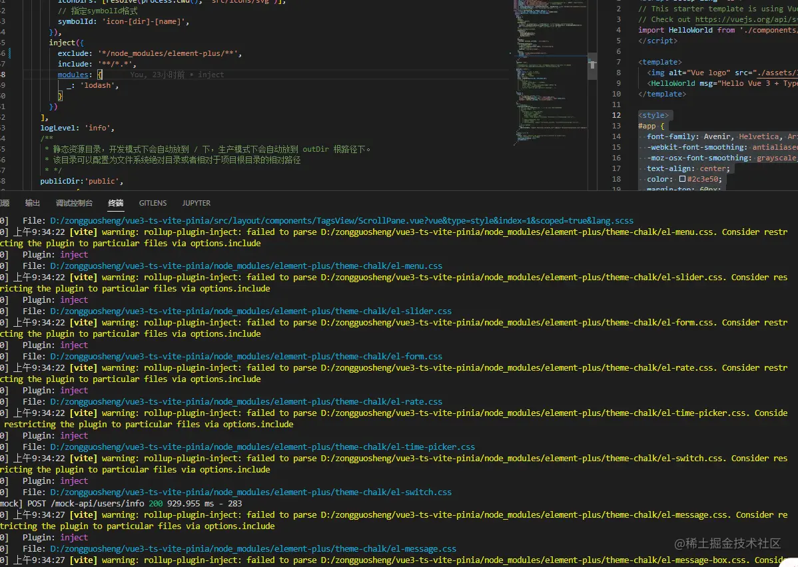Open the blue el-menu.css File link

(x=246, y=266)
